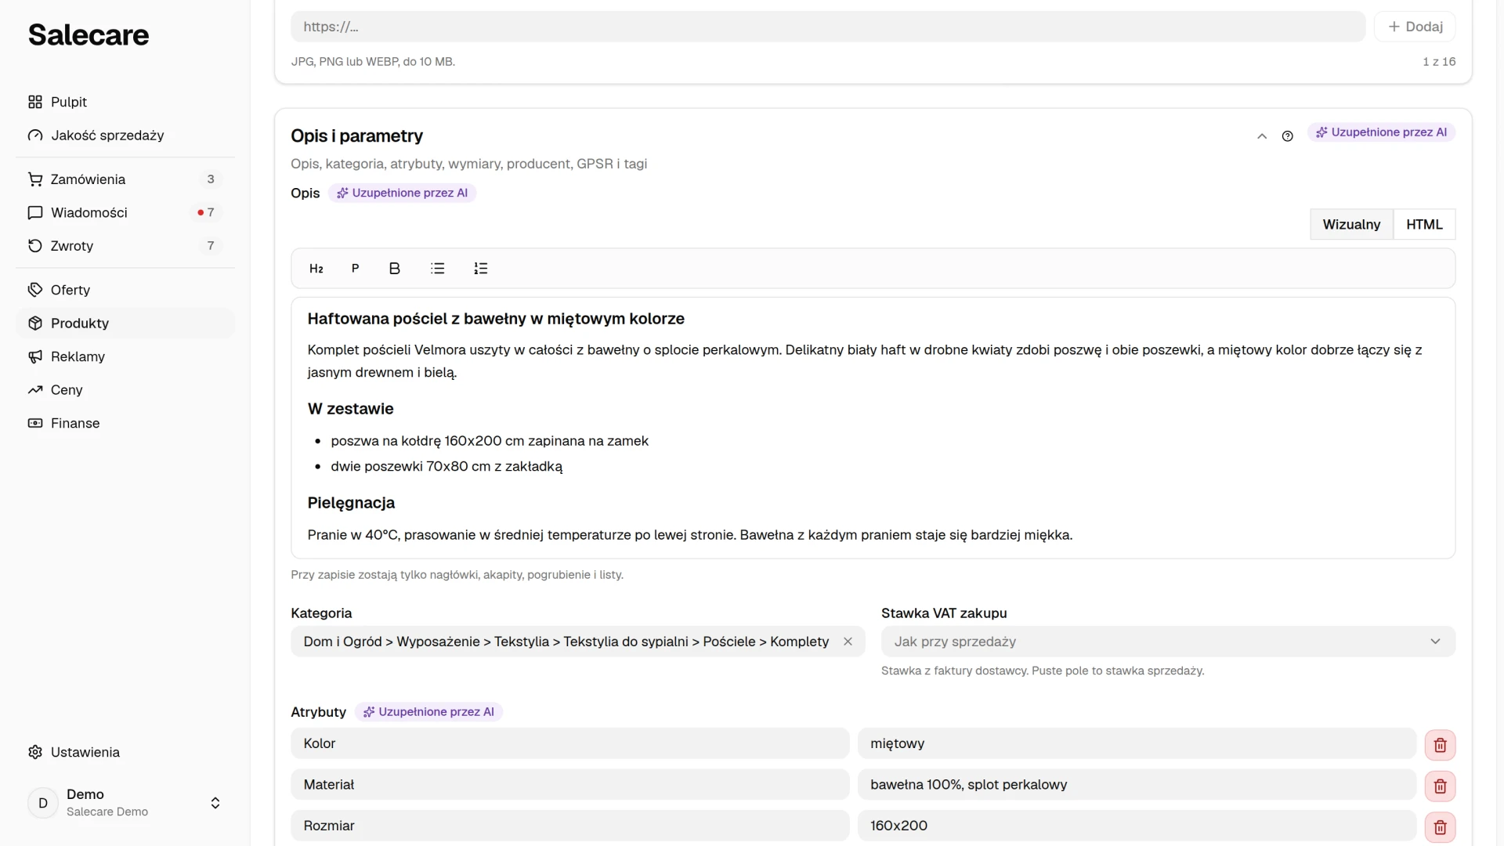The height and width of the screenshot is (846, 1504).
Task: Click the heading Haftowana pościel z bawełny in the editor
Action: (x=496, y=319)
